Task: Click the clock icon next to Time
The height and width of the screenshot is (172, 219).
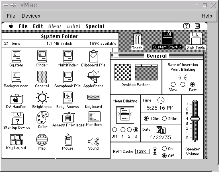Action: 161,100
